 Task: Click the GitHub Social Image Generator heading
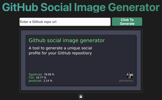(x=81, y=7)
